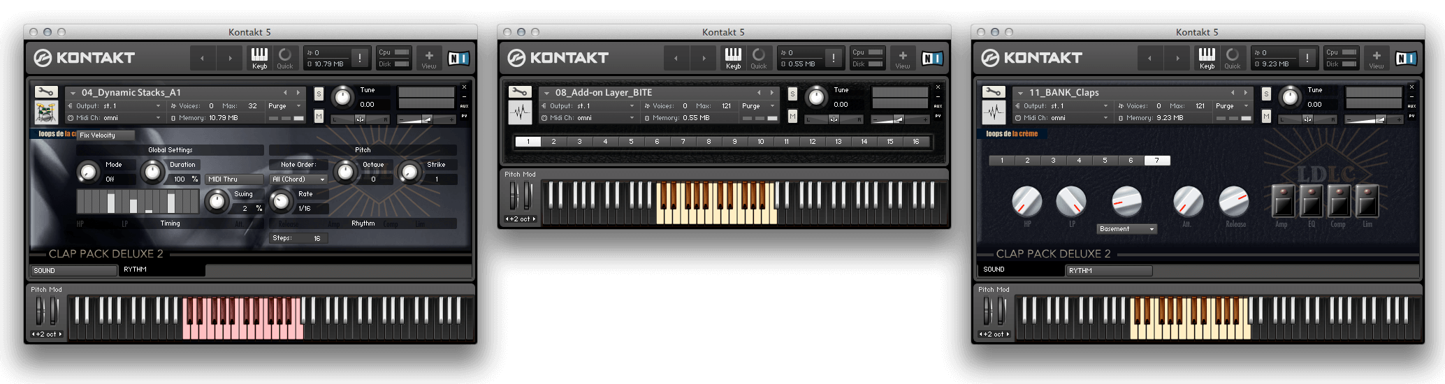The height and width of the screenshot is (384, 1445).
Task: Open wrench edit mode for 04_Dynamic Stacks_A1
Action: (x=46, y=92)
